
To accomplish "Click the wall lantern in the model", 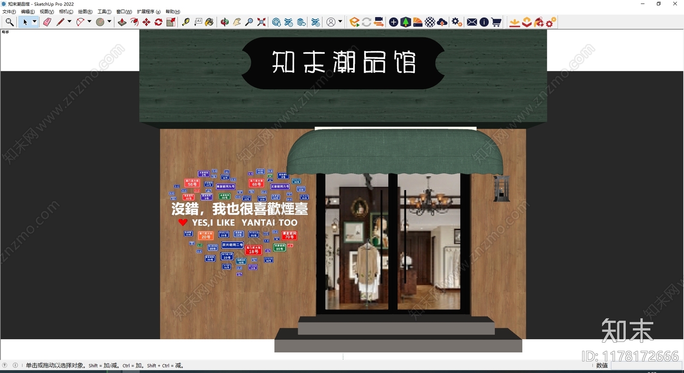I will click(x=501, y=188).
